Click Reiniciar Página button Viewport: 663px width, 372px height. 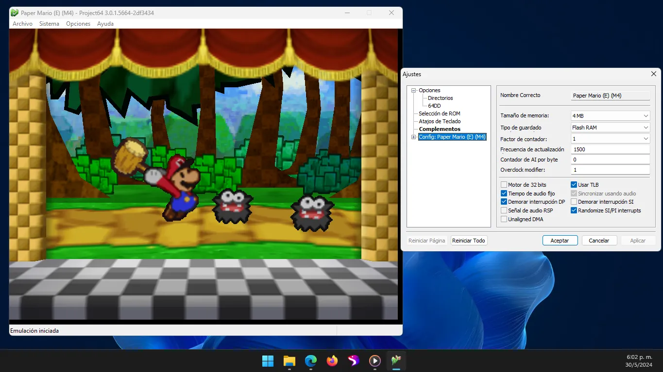[x=427, y=241]
